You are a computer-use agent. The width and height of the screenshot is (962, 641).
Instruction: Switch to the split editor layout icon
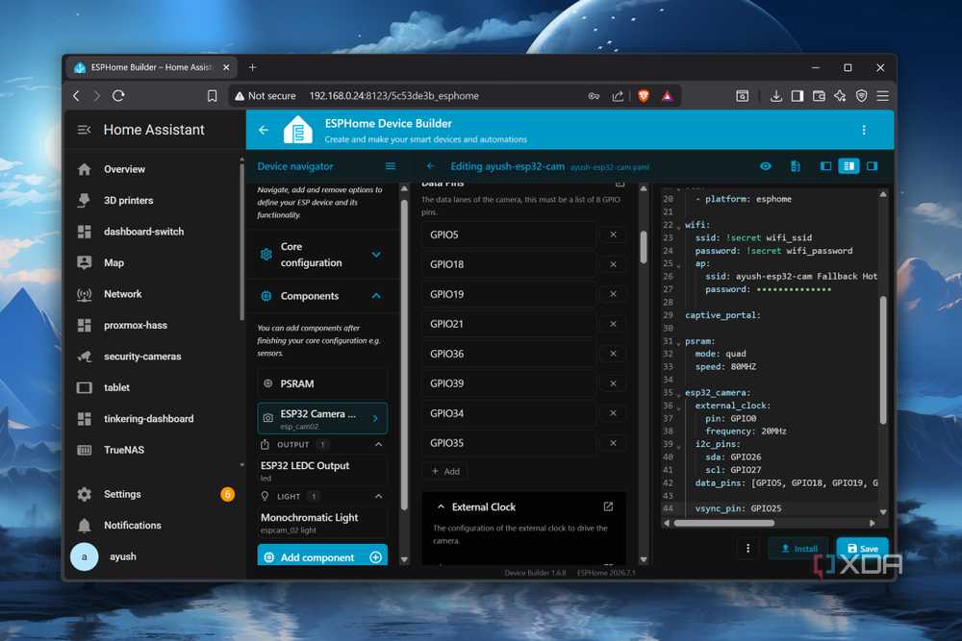[x=848, y=166]
